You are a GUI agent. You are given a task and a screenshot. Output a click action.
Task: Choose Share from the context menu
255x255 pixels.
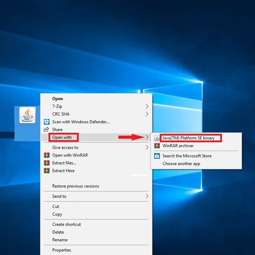tap(96, 130)
